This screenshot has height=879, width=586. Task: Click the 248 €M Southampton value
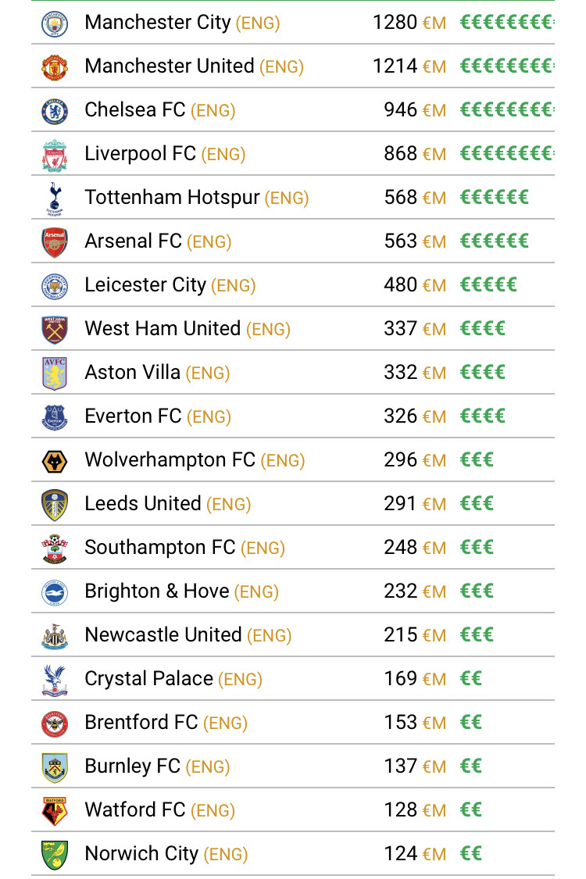tap(415, 547)
